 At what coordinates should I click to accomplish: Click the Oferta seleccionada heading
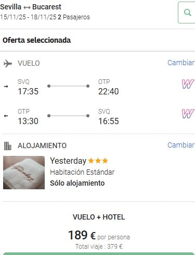[37, 40]
